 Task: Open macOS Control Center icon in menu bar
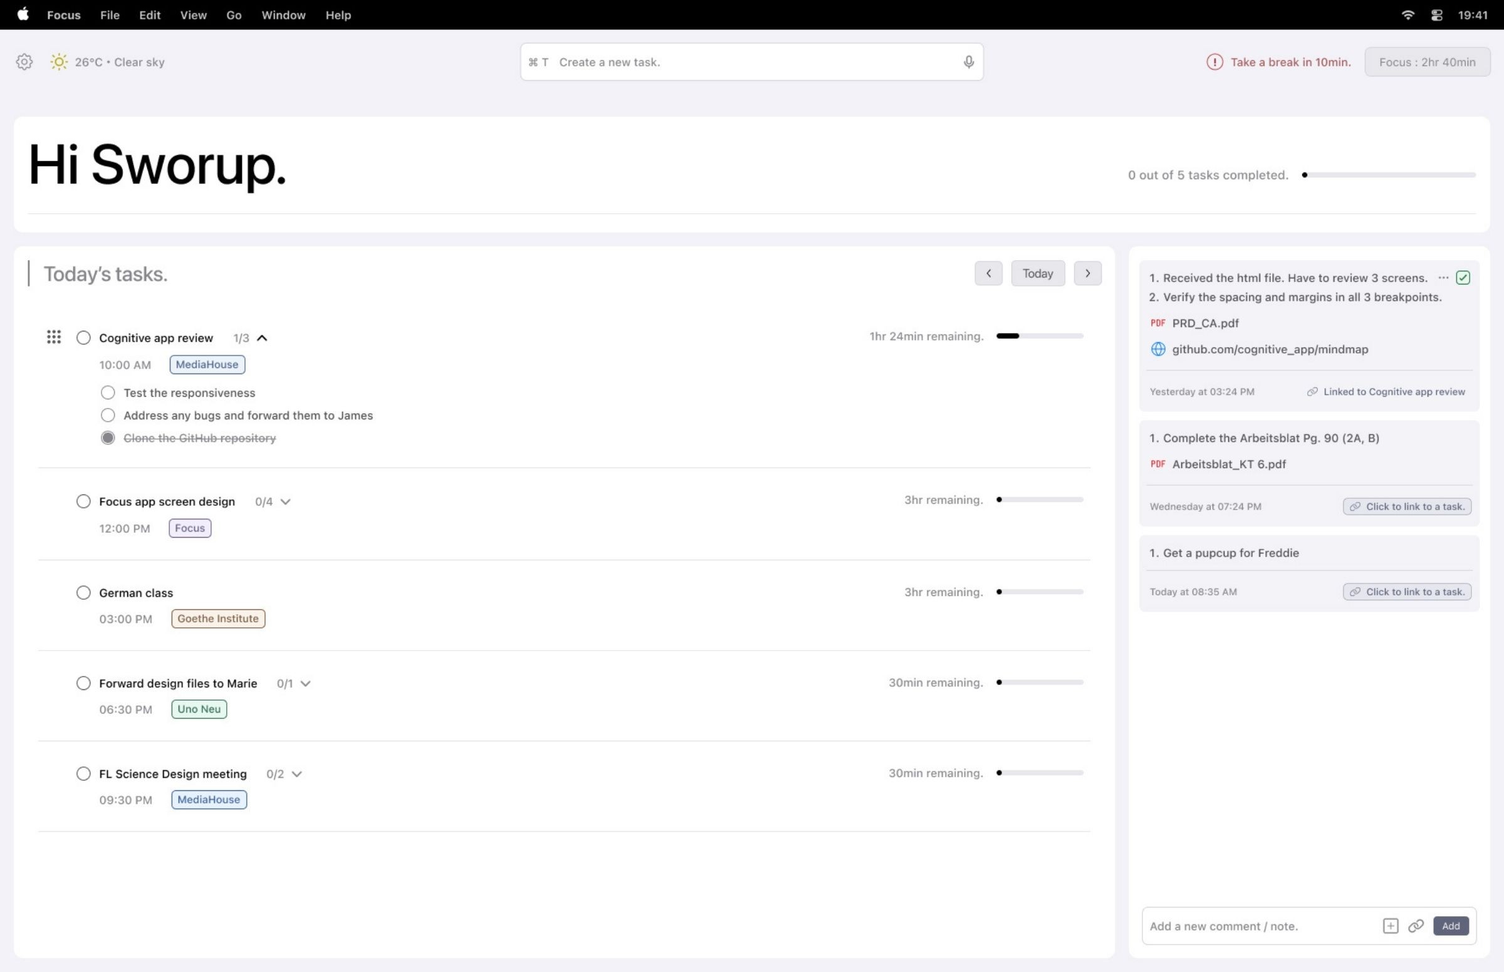(1436, 15)
